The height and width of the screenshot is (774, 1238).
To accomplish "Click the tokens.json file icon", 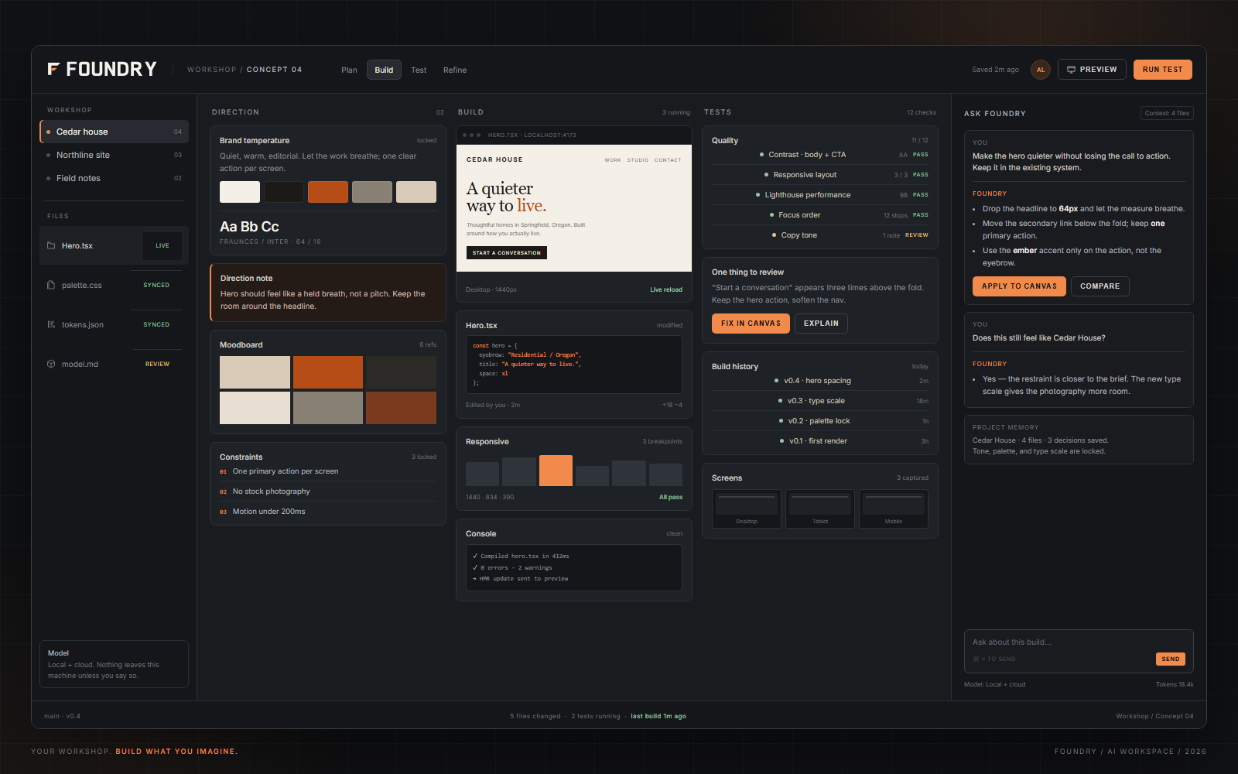I will tap(51, 324).
